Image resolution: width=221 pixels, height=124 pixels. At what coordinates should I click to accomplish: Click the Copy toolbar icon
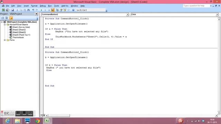[x=21, y=10]
